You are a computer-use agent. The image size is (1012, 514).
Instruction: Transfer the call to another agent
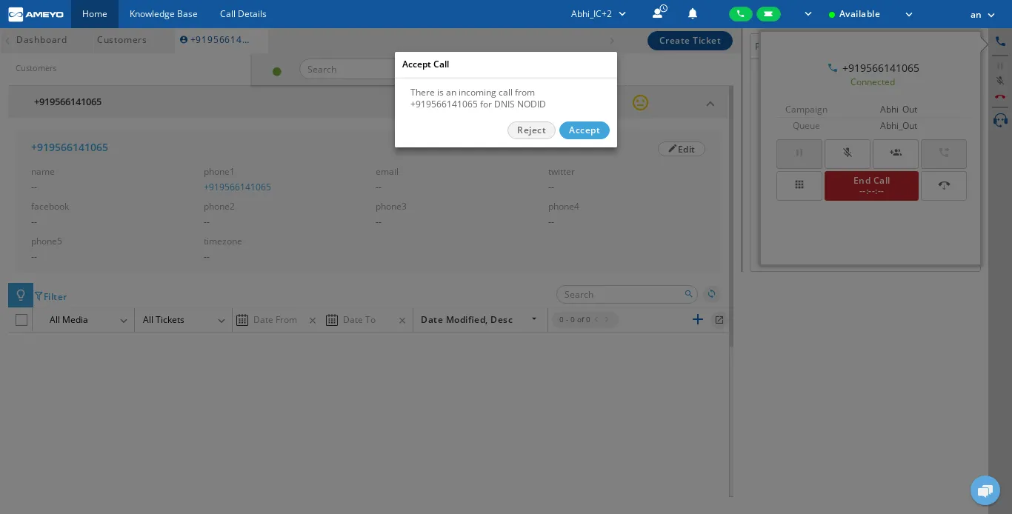tap(944, 153)
